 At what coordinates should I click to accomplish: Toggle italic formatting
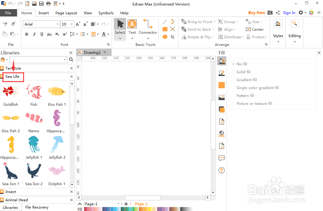point(34,34)
